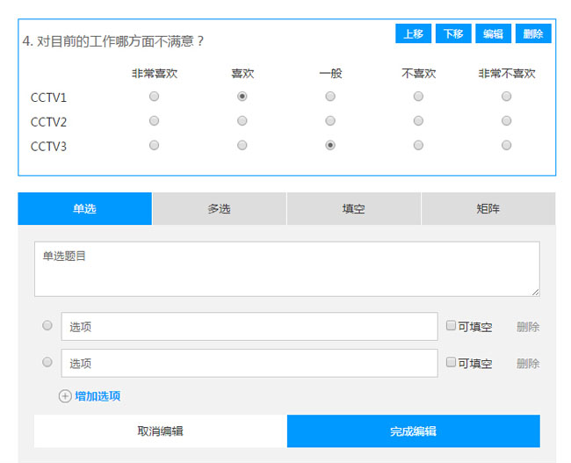Tick 可填空 checkbox on second option
This screenshot has width=571, height=463.
[452, 362]
